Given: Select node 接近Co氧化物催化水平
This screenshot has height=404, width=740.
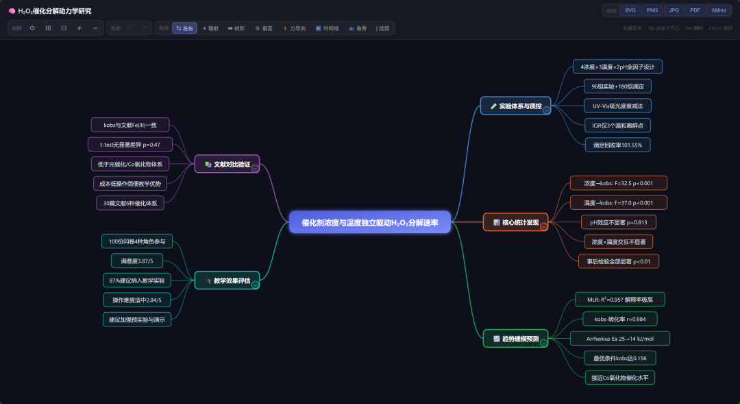Looking at the screenshot, I should pyautogui.click(x=619, y=377).
